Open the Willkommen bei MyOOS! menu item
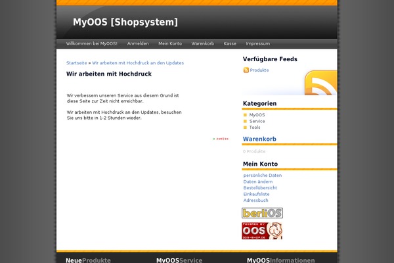 click(91, 43)
